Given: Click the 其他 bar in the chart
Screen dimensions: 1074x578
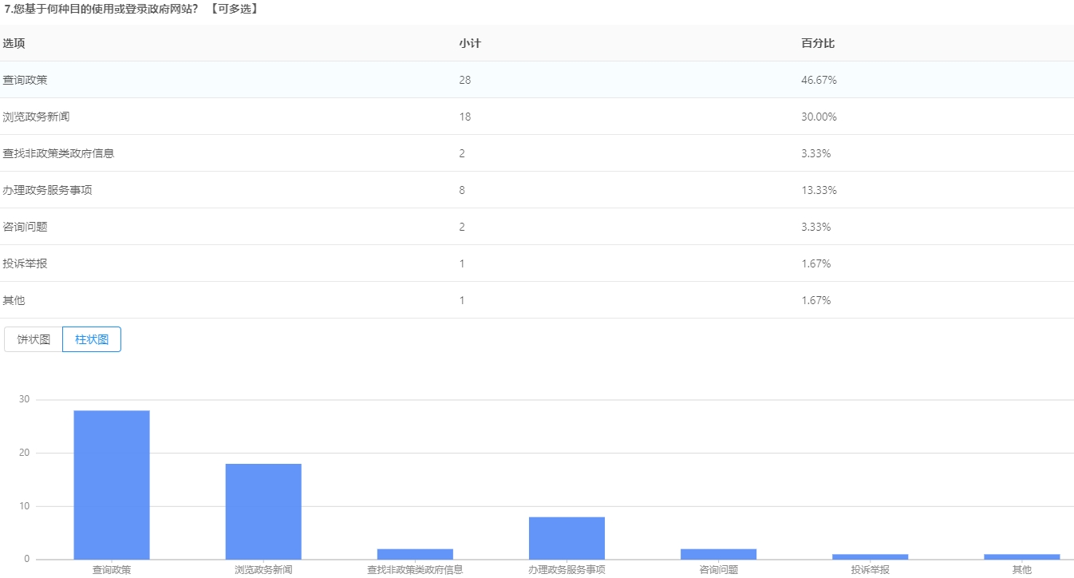Looking at the screenshot, I should (x=1021, y=556).
